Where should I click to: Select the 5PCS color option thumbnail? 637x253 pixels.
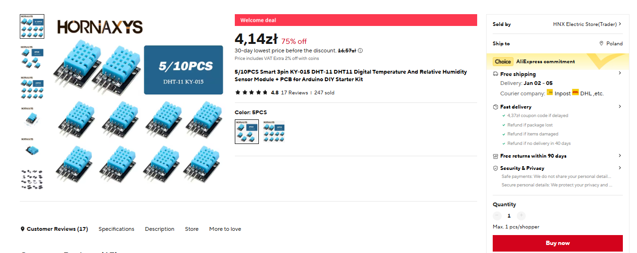(247, 132)
